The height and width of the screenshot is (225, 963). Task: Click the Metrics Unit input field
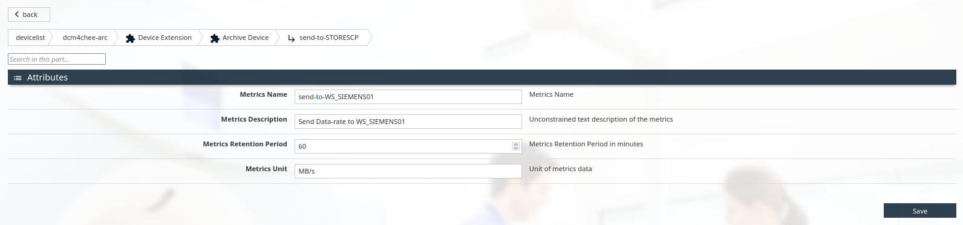[x=408, y=171]
